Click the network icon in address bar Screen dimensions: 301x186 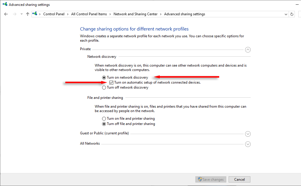click(35, 14)
